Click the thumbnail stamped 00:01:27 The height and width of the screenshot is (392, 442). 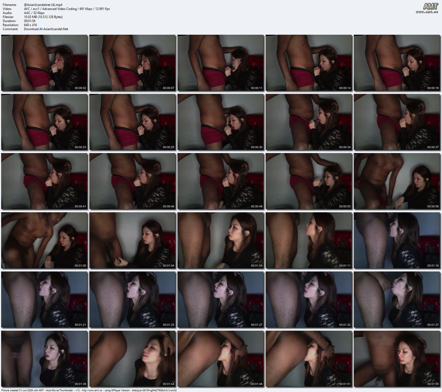221,299
